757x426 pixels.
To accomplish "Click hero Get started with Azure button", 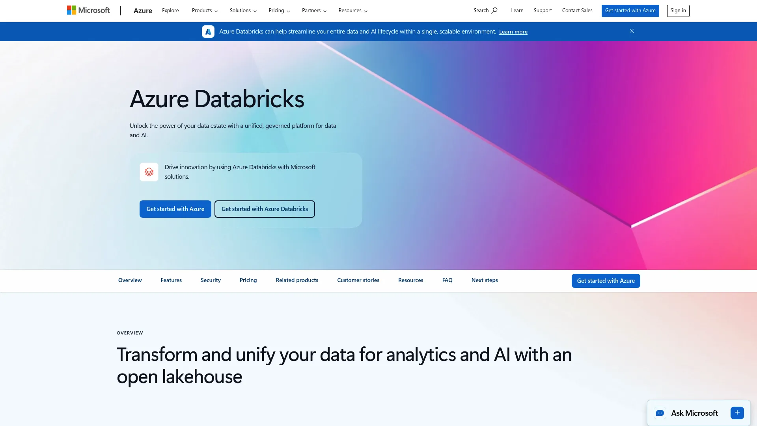I will 175,209.
